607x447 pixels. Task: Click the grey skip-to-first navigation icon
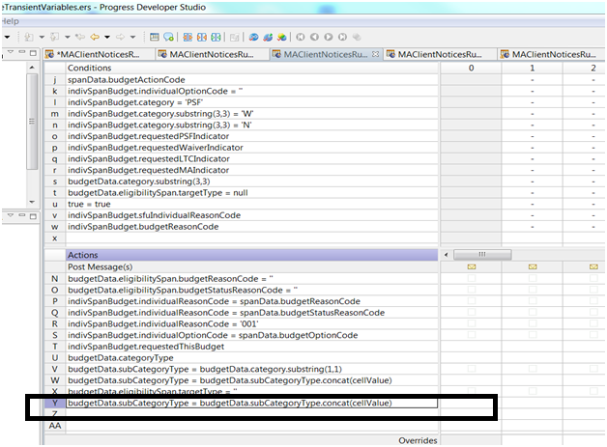301,37
